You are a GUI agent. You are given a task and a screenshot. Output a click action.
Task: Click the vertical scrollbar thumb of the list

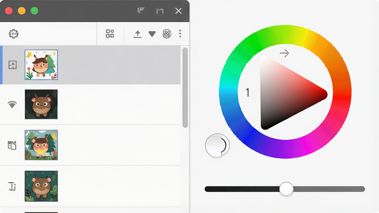point(185,87)
